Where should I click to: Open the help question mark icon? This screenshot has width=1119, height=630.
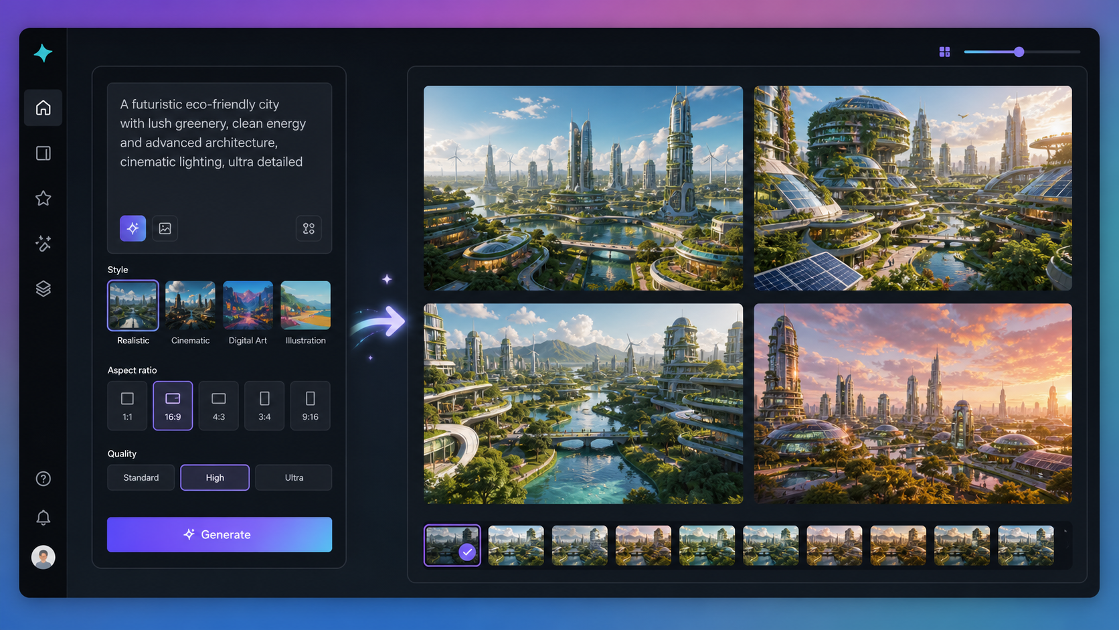coord(43,479)
